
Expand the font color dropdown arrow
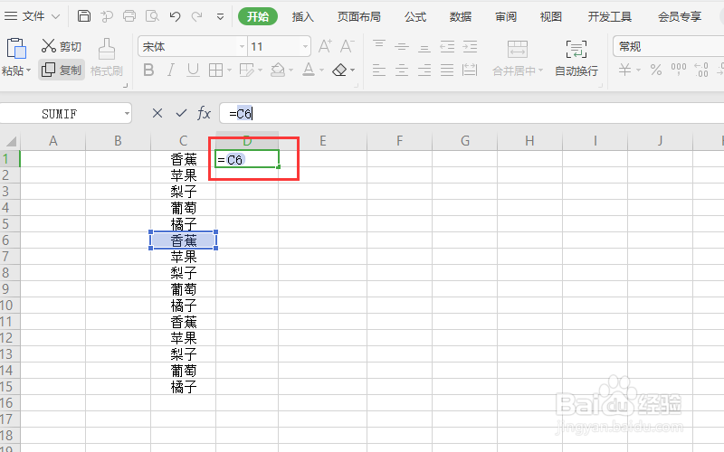[x=322, y=71]
